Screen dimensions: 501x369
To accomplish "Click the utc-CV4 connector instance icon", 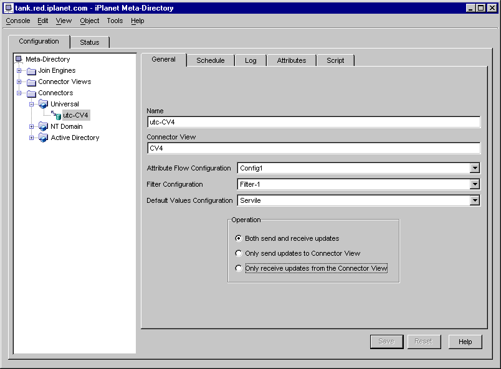I will coord(56,115).
